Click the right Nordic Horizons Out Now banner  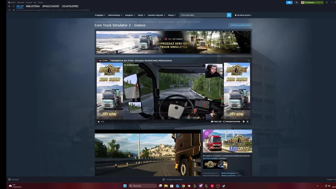tap(237, 91)
